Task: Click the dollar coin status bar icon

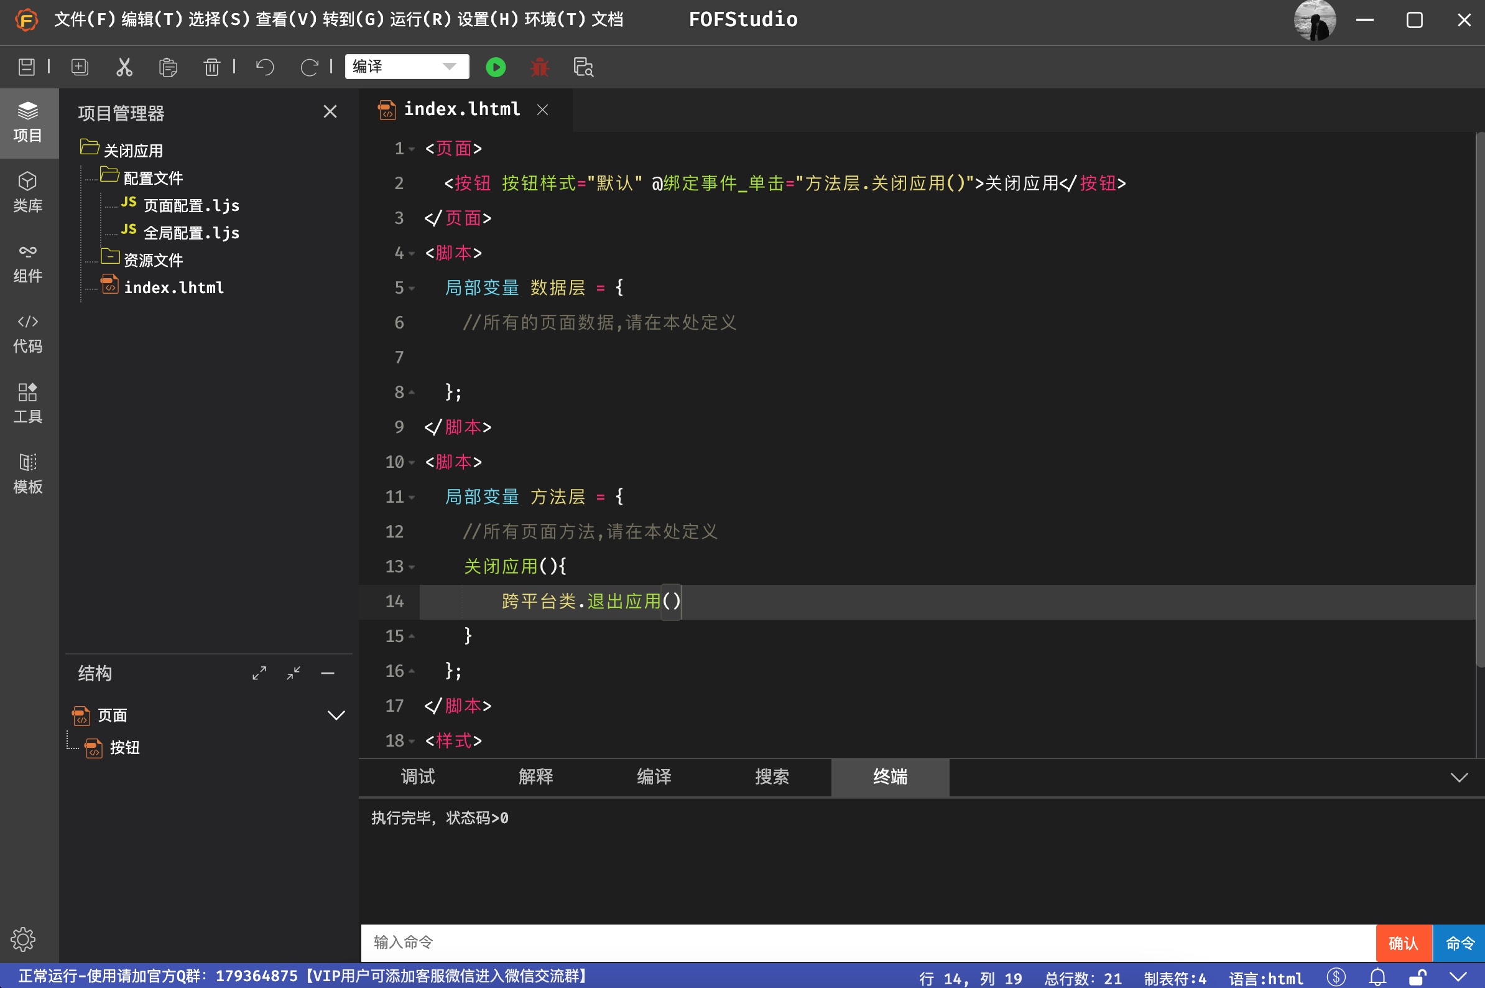Action: (x=1336, y=977)
